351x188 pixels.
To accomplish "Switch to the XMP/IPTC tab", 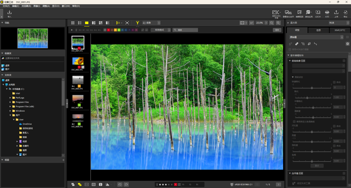I will [339, 30].
